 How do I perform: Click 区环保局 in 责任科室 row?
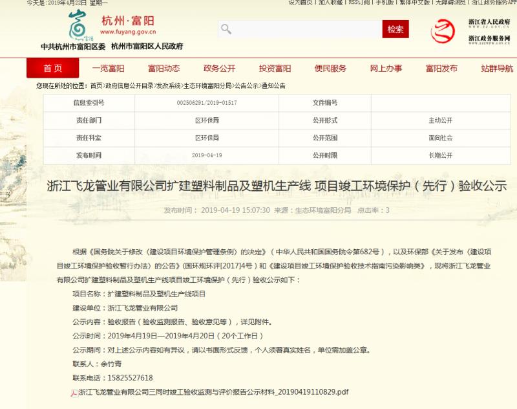point(207,138)
